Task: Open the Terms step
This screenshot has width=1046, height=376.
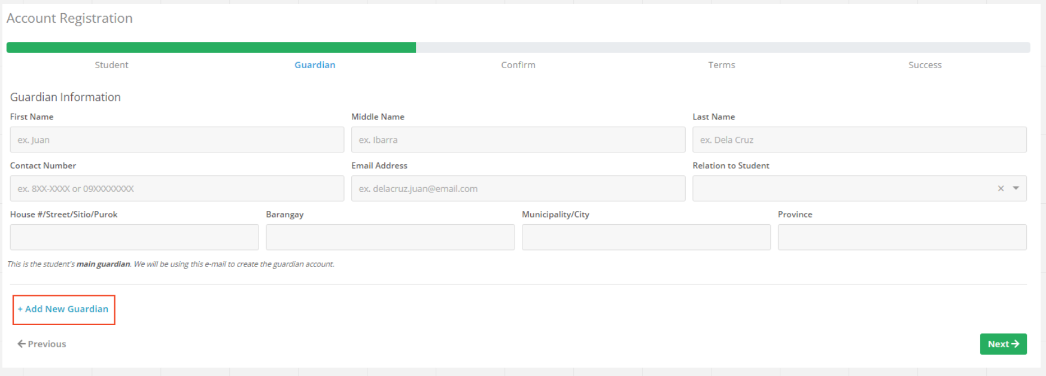Action: (x=722, y=65)
